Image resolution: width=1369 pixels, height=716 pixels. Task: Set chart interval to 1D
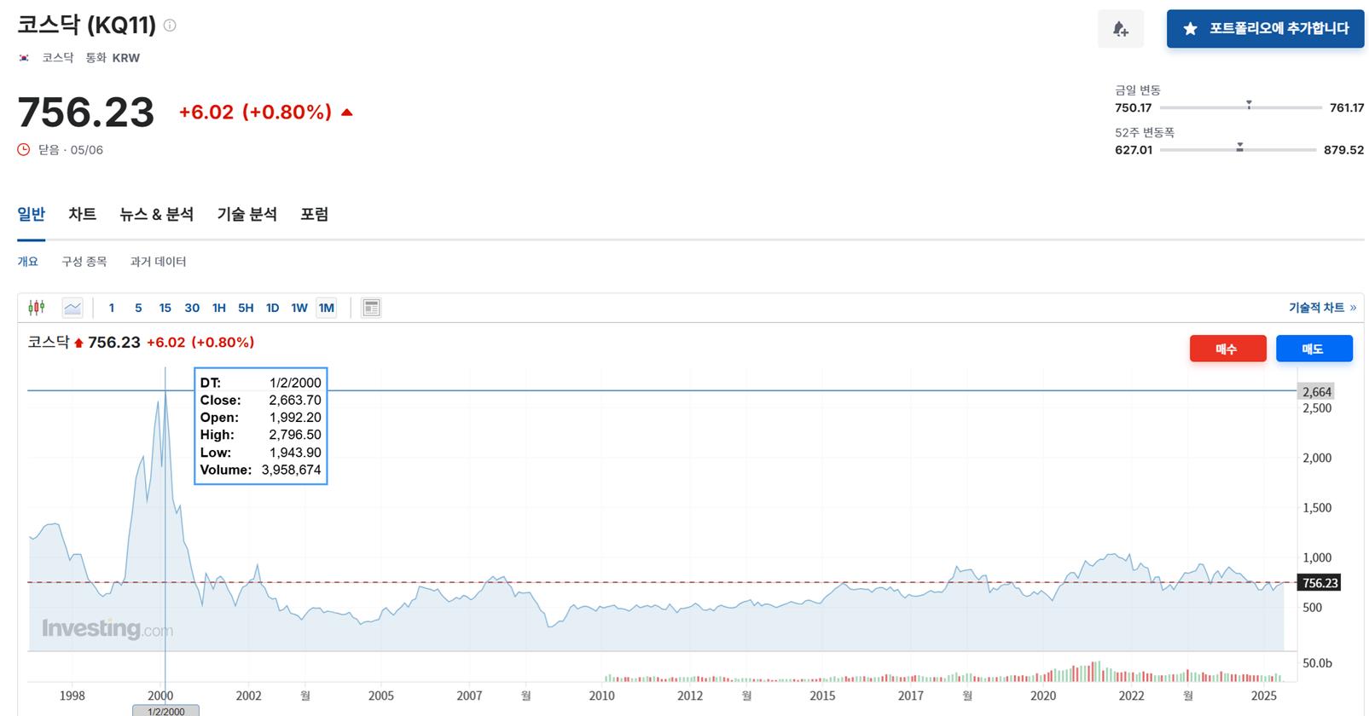[273, 308]
